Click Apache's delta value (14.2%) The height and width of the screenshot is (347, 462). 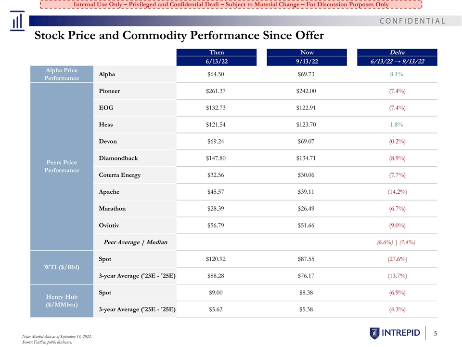pyautogui.click(x=397, y=192)
